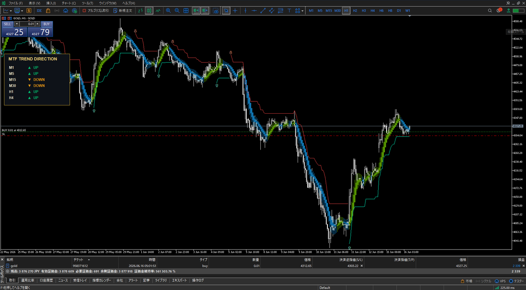Open the Help menu
Image resolution: width=526 pixels, height=290 pixels.
pos(128,3)
